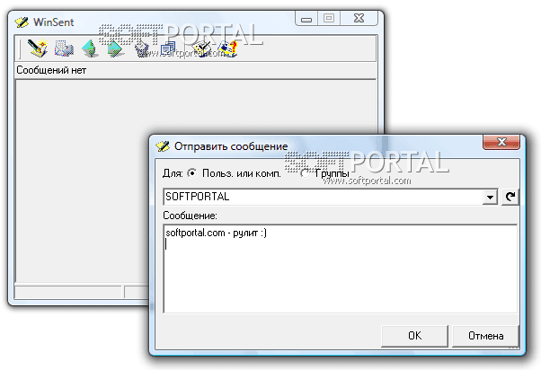The image size is (541, 370).
Task: Expand the SOFTPORTAL recipient dropdown
Action: 490,198
